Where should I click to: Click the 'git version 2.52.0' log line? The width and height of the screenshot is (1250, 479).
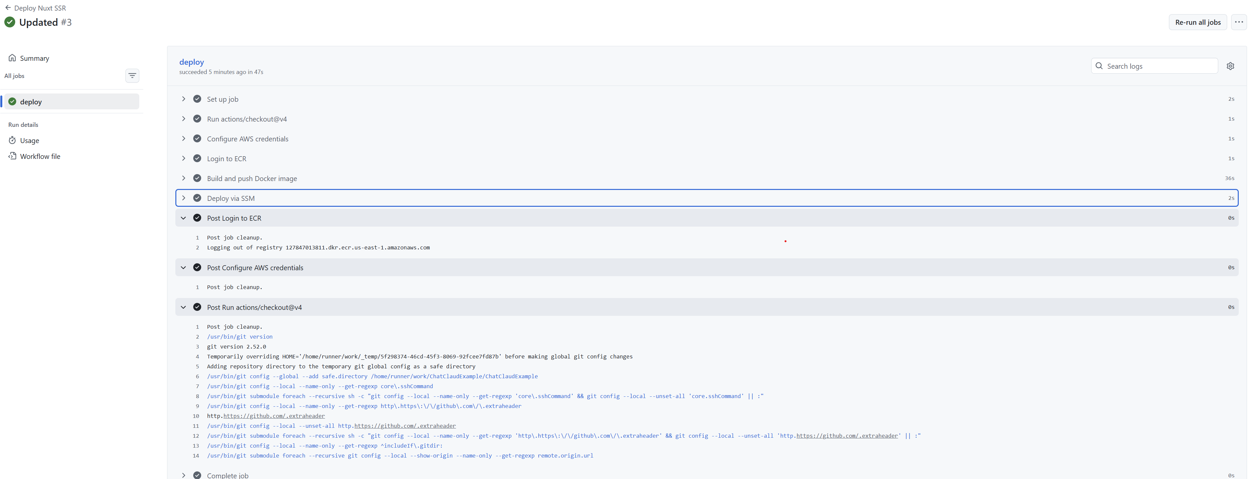(x=237, y=347)
